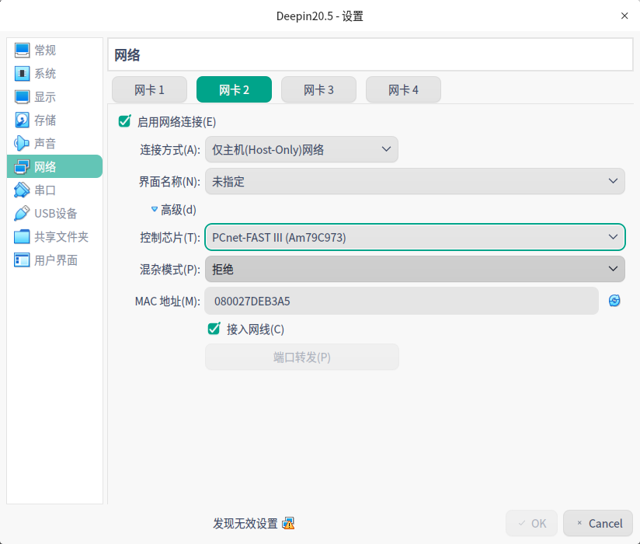
Task: Open the 连接方式 dropdown
Action: point(301,149)
